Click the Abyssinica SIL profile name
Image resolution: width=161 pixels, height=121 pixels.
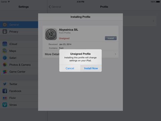pyautogui.click(x=68, y=30)
